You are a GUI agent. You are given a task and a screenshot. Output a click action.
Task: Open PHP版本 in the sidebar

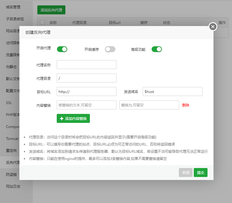pos(13,115)
